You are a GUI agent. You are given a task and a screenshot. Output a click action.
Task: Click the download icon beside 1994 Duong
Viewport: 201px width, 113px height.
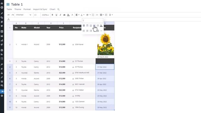pos(73,108)
